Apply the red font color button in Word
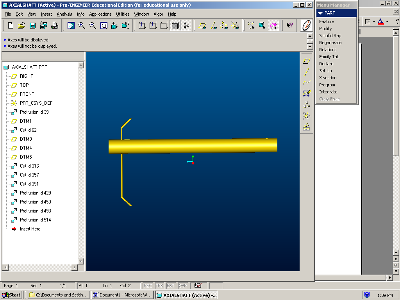Screen dimensions: 400x300 point(380,22)
